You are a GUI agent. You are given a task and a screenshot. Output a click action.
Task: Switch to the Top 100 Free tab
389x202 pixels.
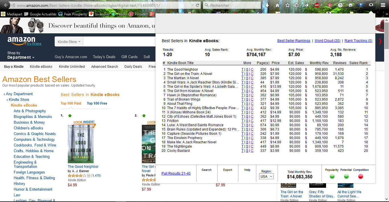97,103
